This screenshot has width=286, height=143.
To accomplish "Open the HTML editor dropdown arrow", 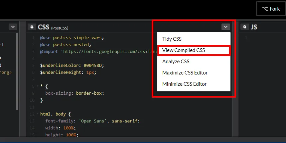I will tap(13, 27).
